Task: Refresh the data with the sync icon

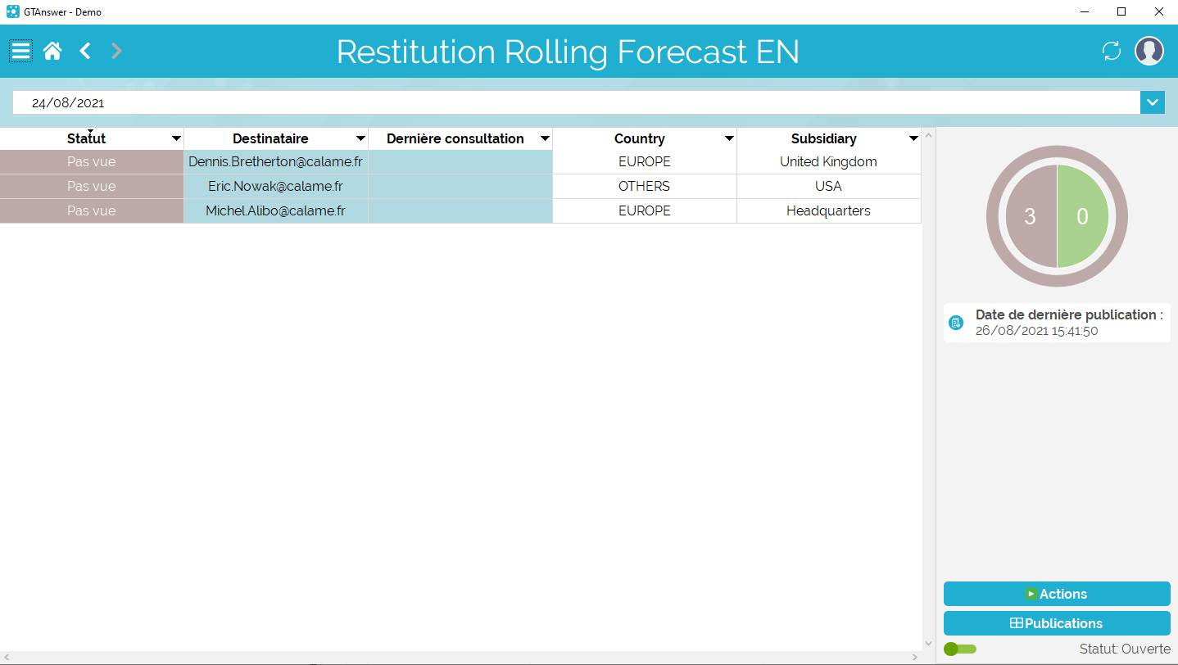Action: pyautogui.click(x=1112, y=51)
